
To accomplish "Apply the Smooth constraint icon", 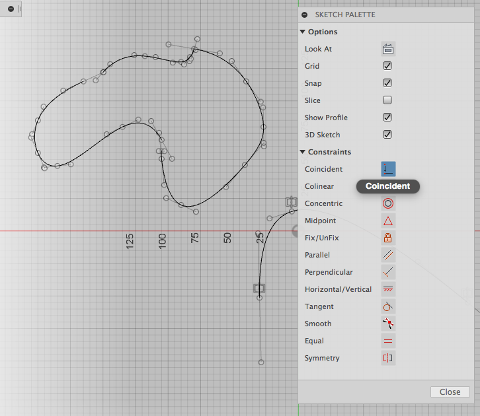I will [388, 324].
